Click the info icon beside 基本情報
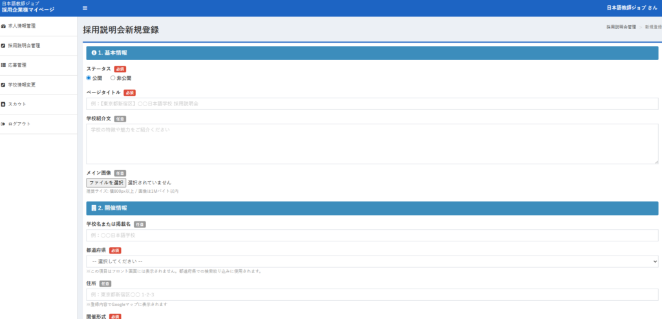This screenshot has width=662, height=319. tap(94, 52)
